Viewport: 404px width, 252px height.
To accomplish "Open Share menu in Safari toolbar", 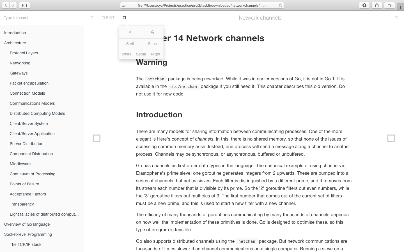I will (377, 5).
